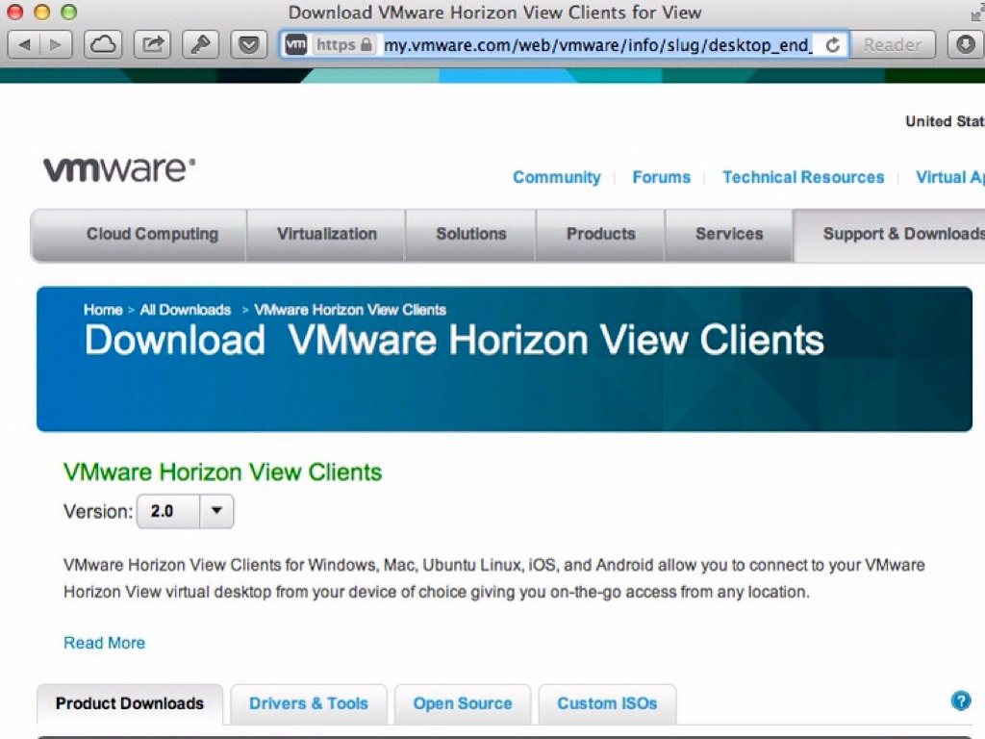The height and width of the screenshot is (739, 985).
Task: Click the Share icon in the toolbar
Action: pos(152,44)
